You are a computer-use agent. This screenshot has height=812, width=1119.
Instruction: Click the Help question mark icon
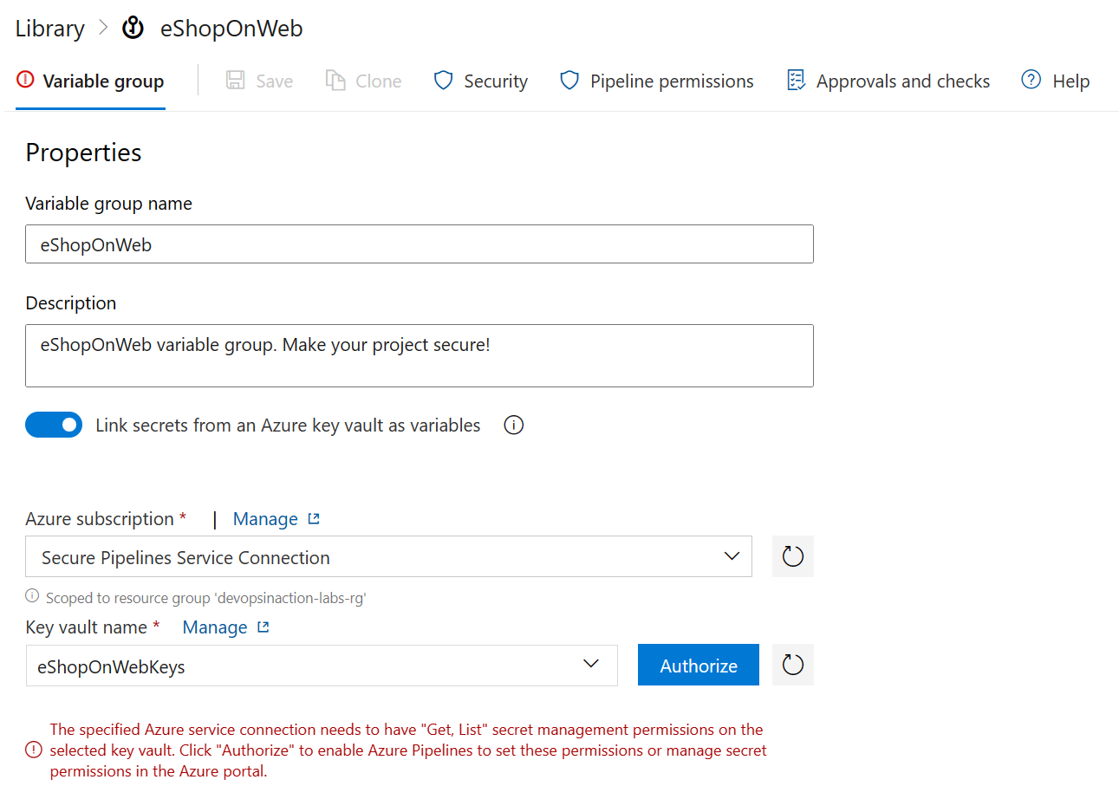point(1030,80)
